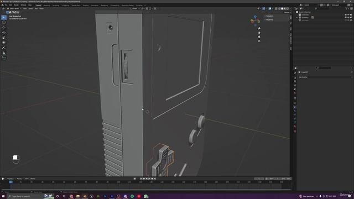Click the viewport navigation axis gizmo
The width and height of the screenshot is (354, 199).
pyautogui.click(x=256, y=20)
